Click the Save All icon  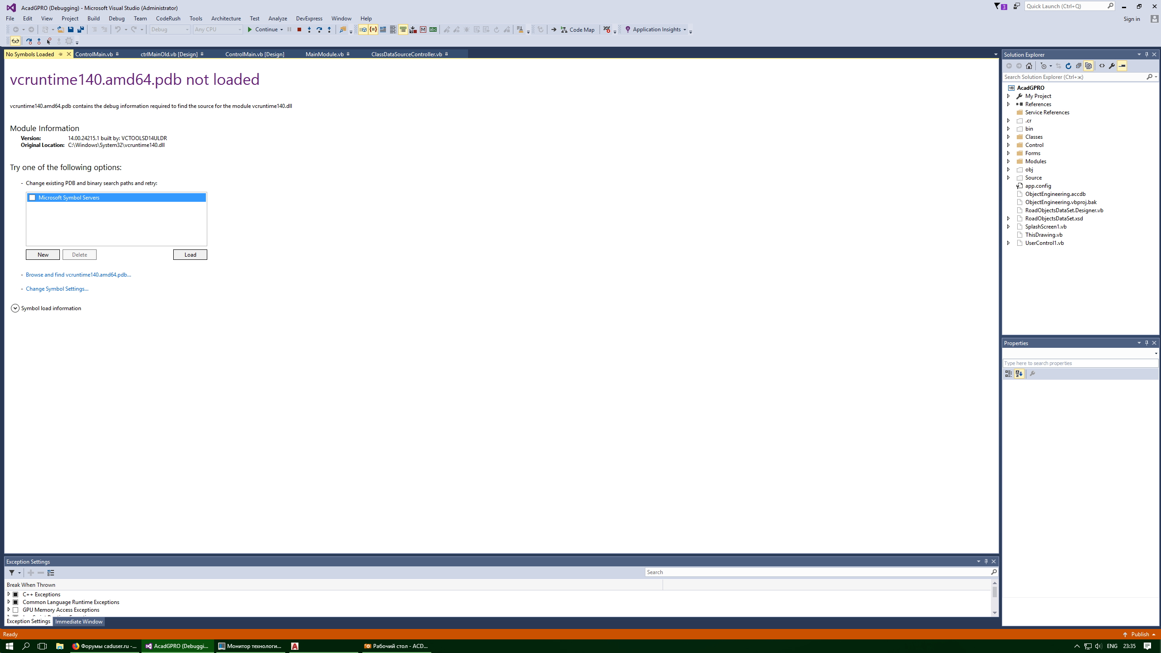(81, 29)
